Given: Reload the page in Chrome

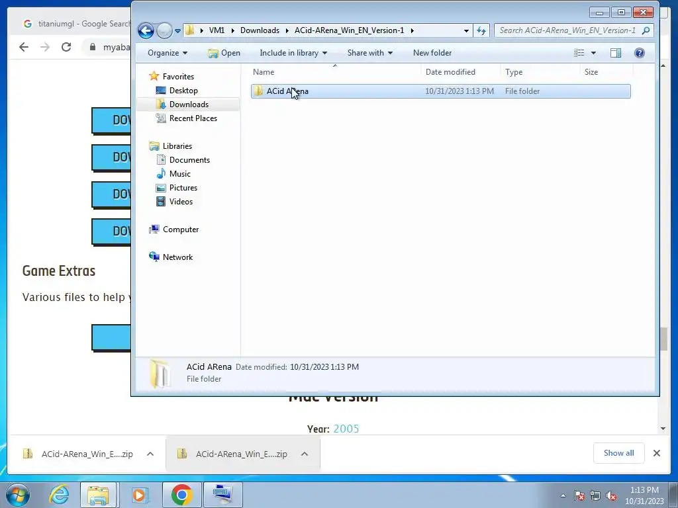Looking at the screenshot, I should [66, 47].
